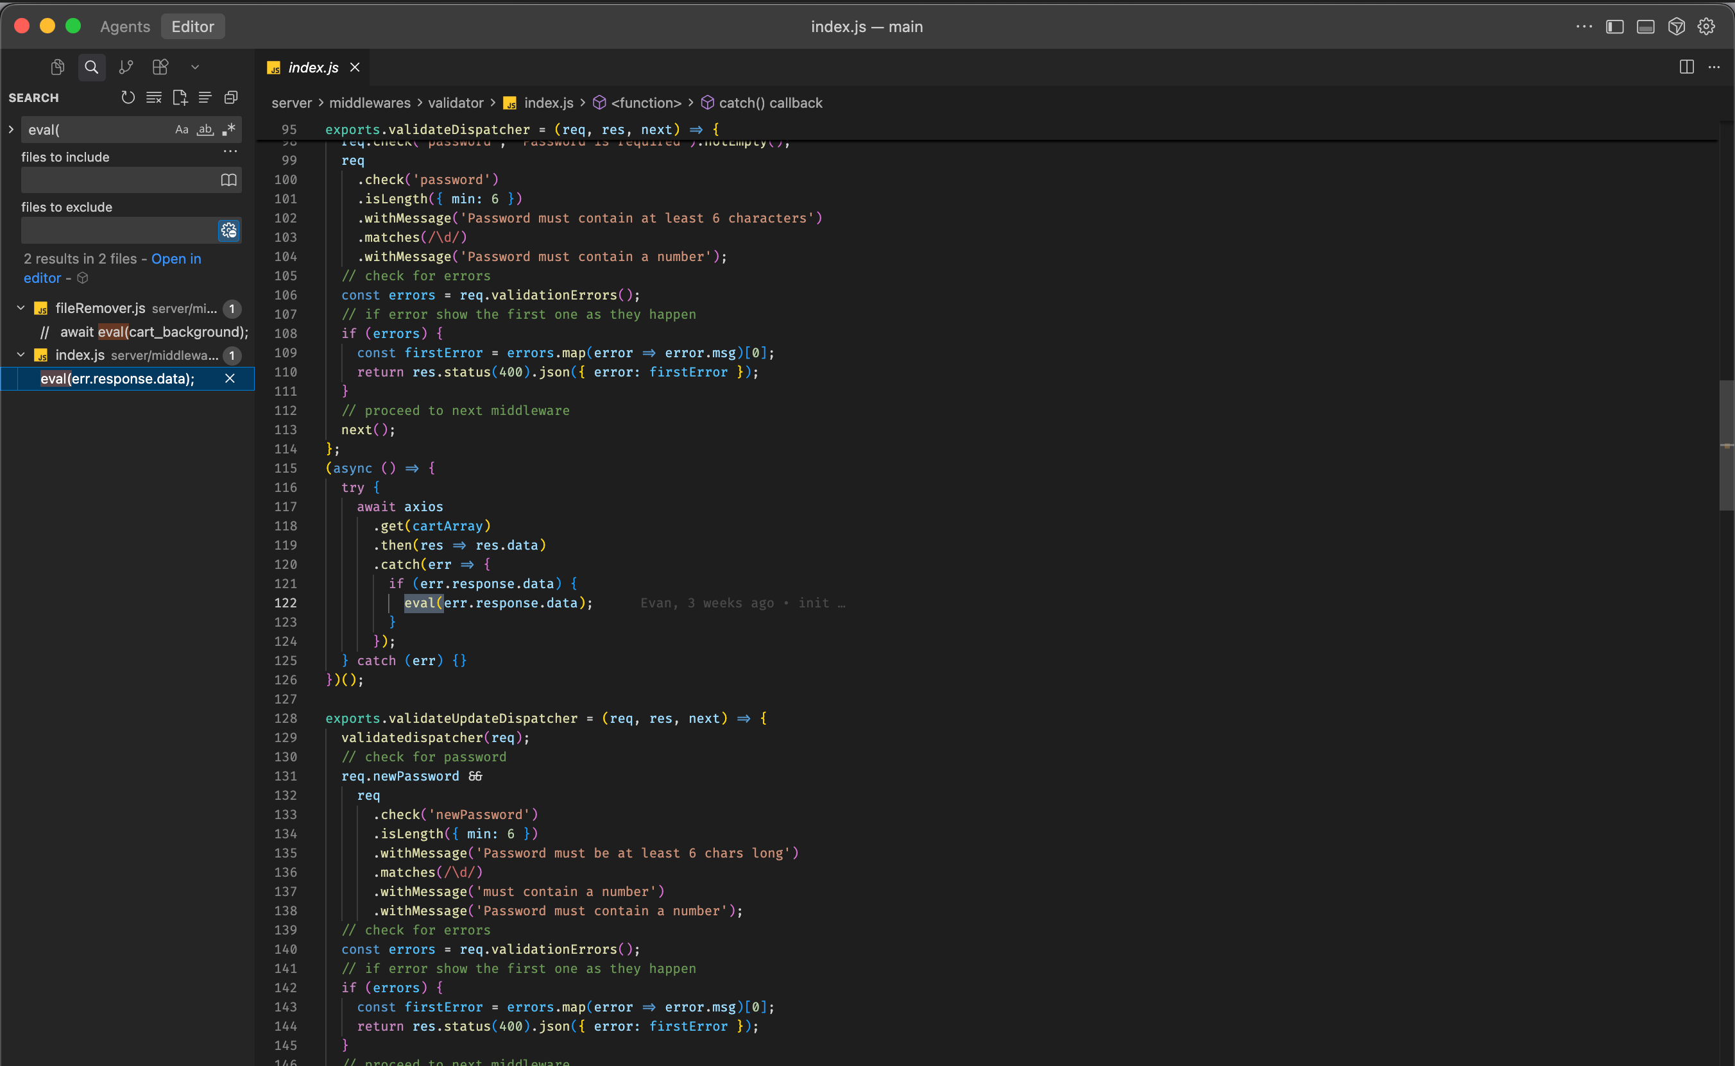The image size is (1735, 1066).
Task: Click the validator breadcrumb segment
Action: pyautogui.click(x=456, y=103)
